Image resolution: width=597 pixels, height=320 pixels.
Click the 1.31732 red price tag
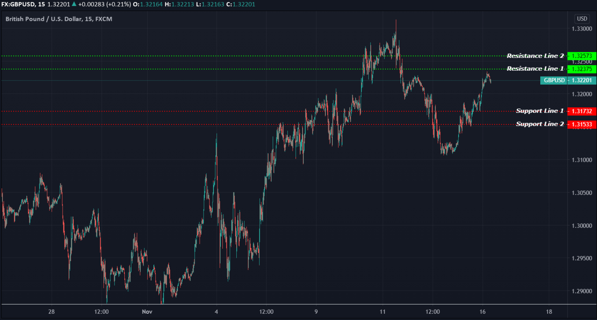(x=582, y=111)
